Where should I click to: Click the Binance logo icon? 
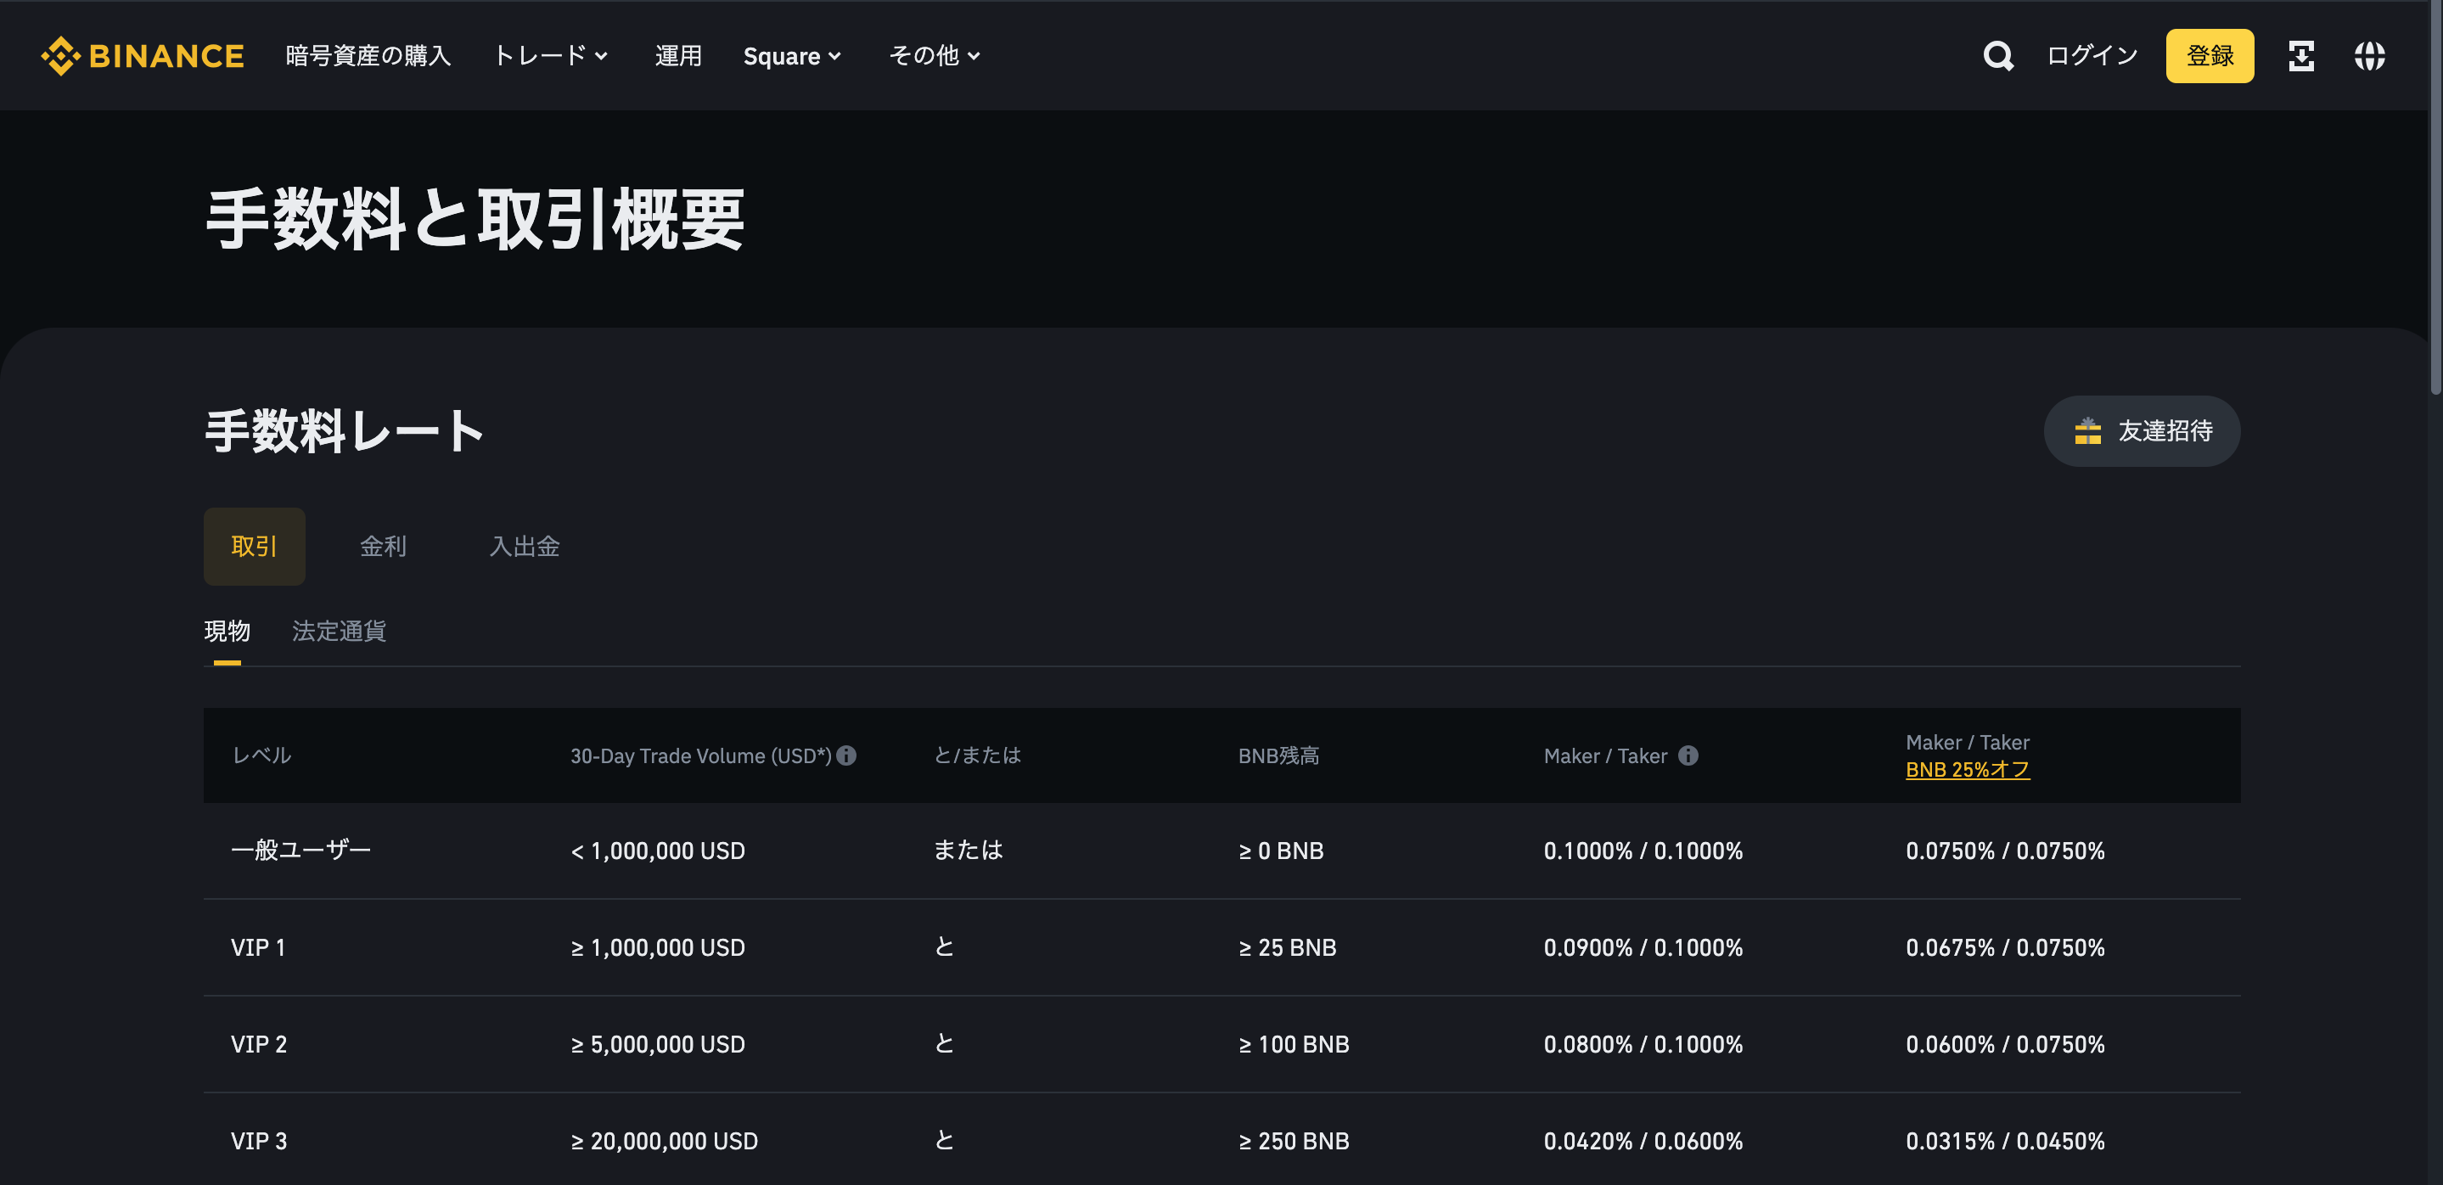pos(61,56)
